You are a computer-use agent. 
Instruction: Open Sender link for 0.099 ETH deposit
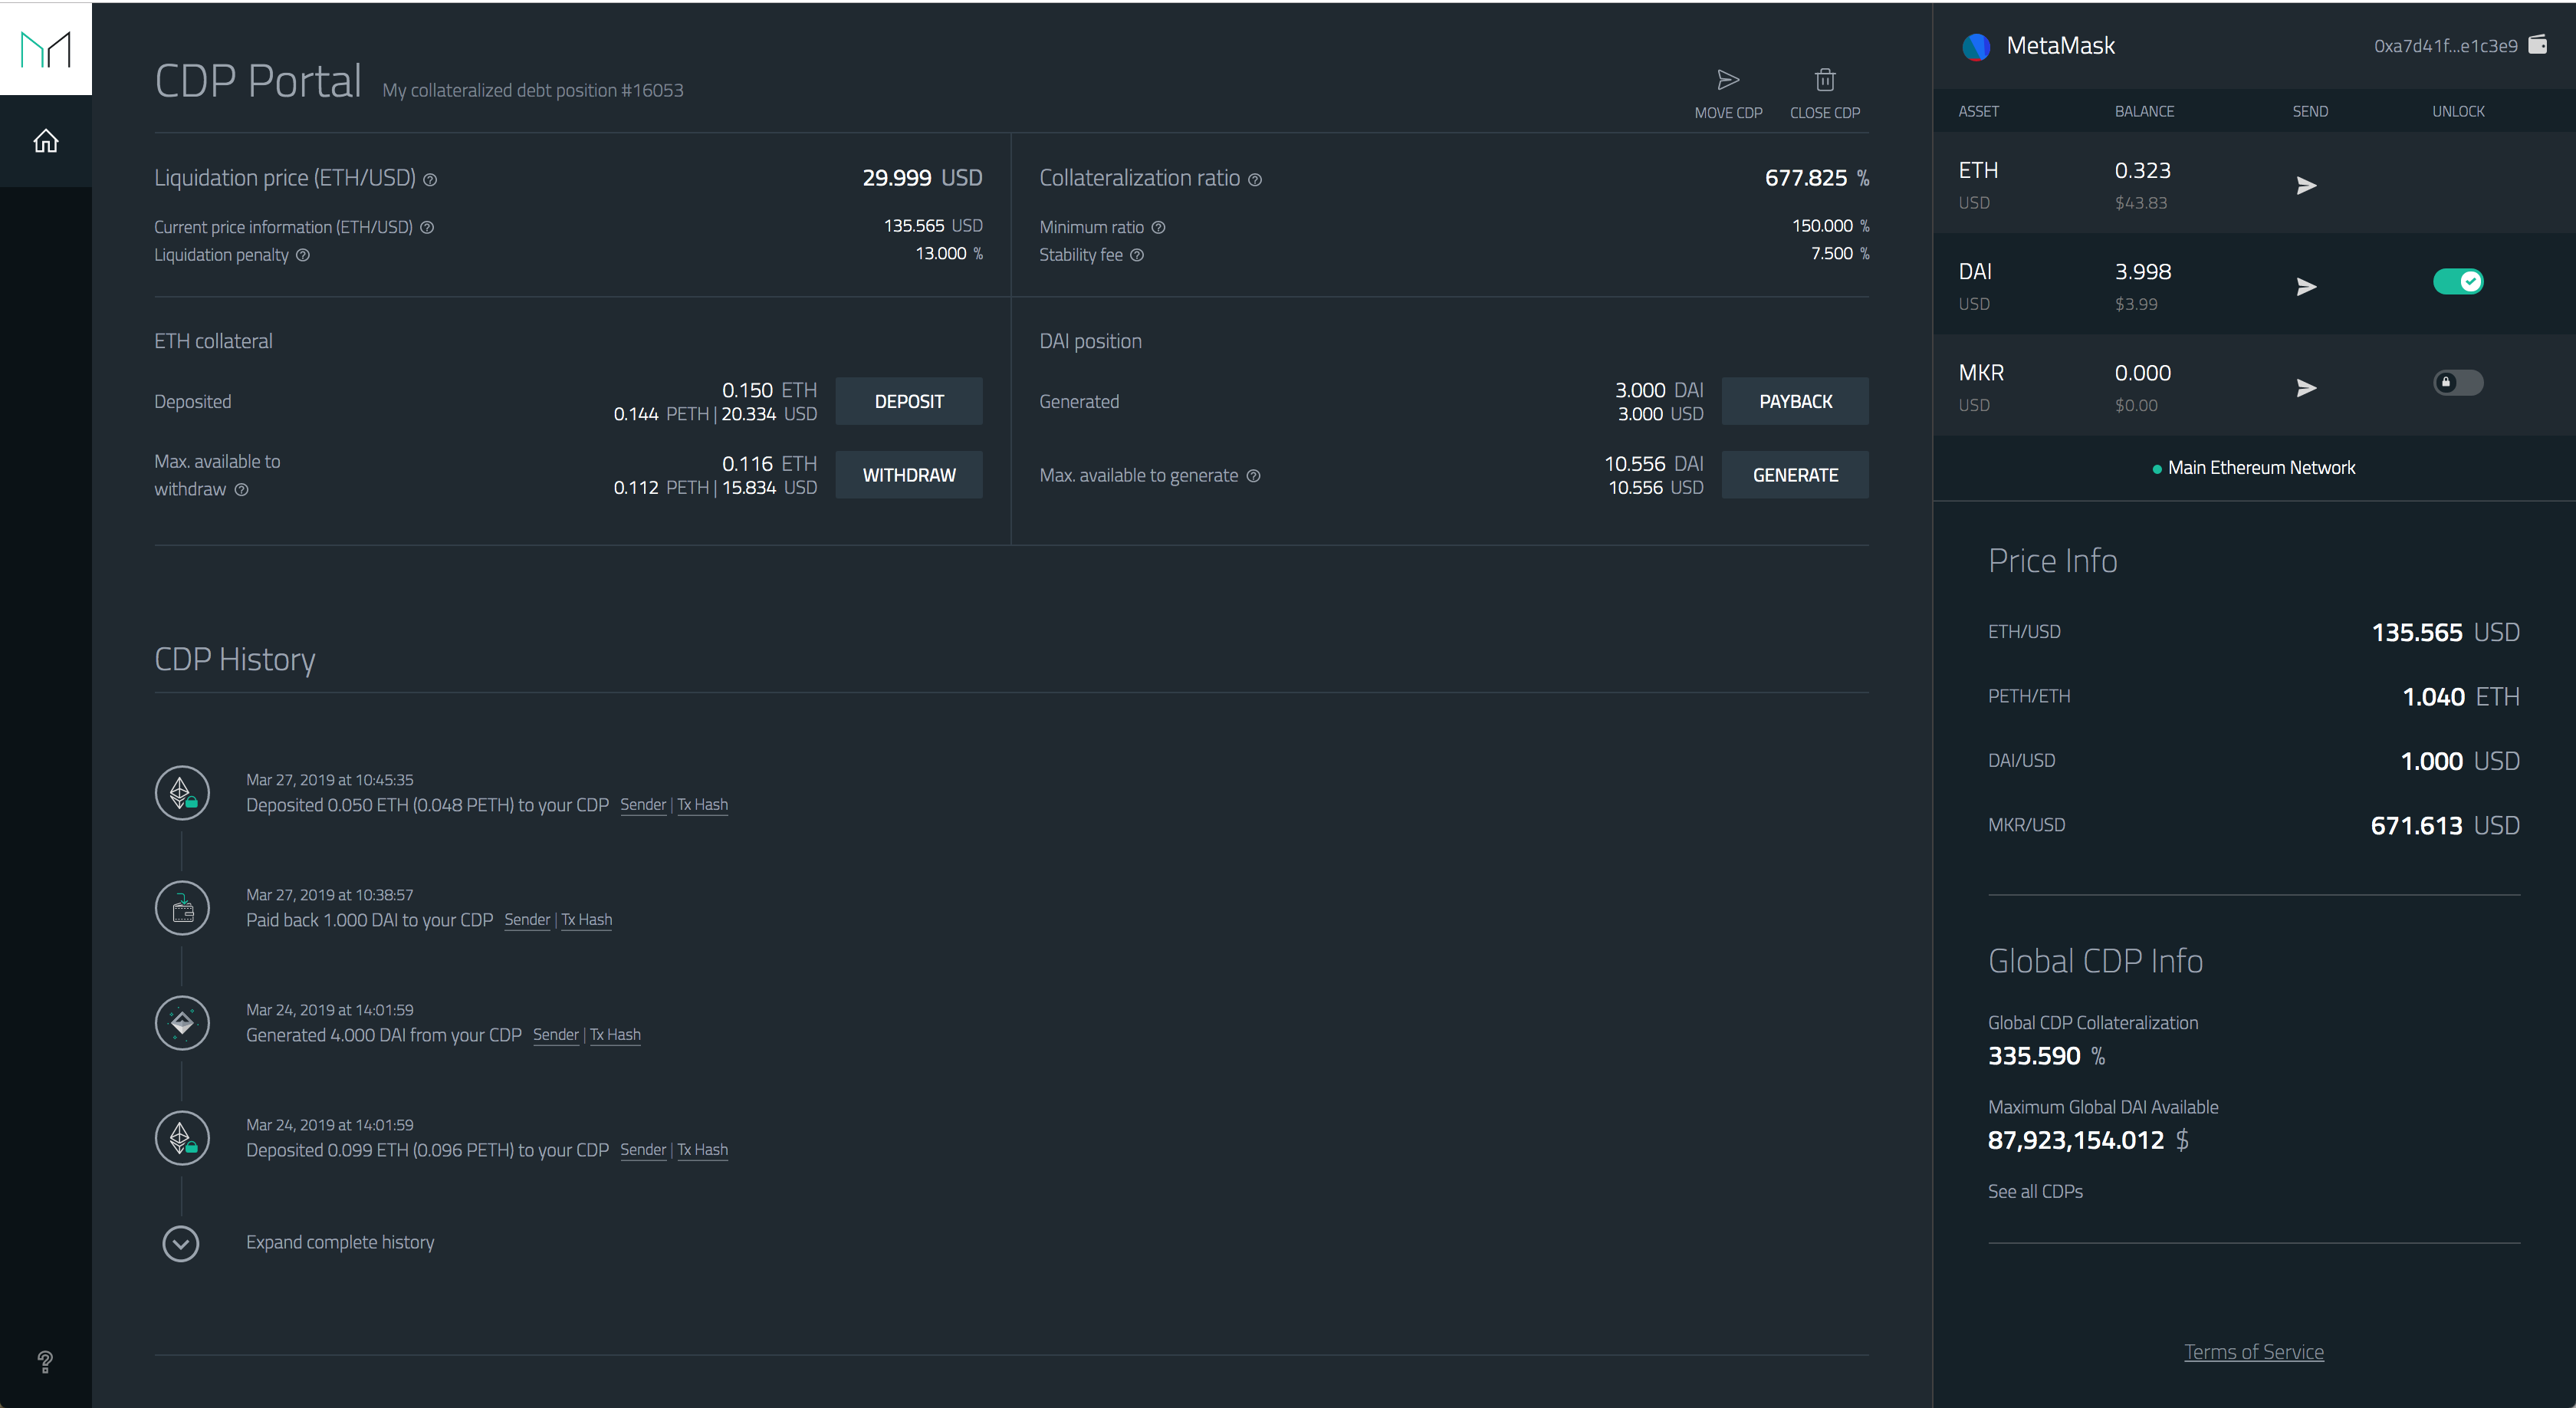pyautogui.click(x=643, y=1150)
